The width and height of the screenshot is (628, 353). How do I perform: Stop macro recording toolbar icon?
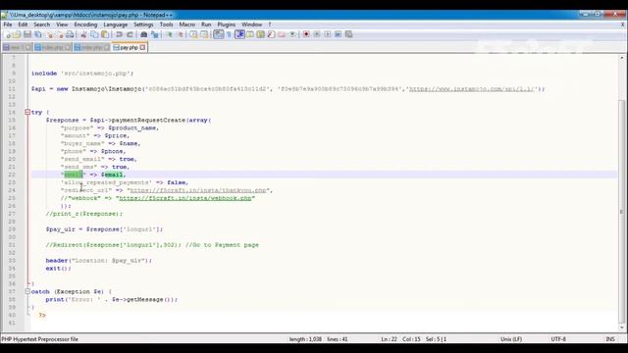pos(317,35)
